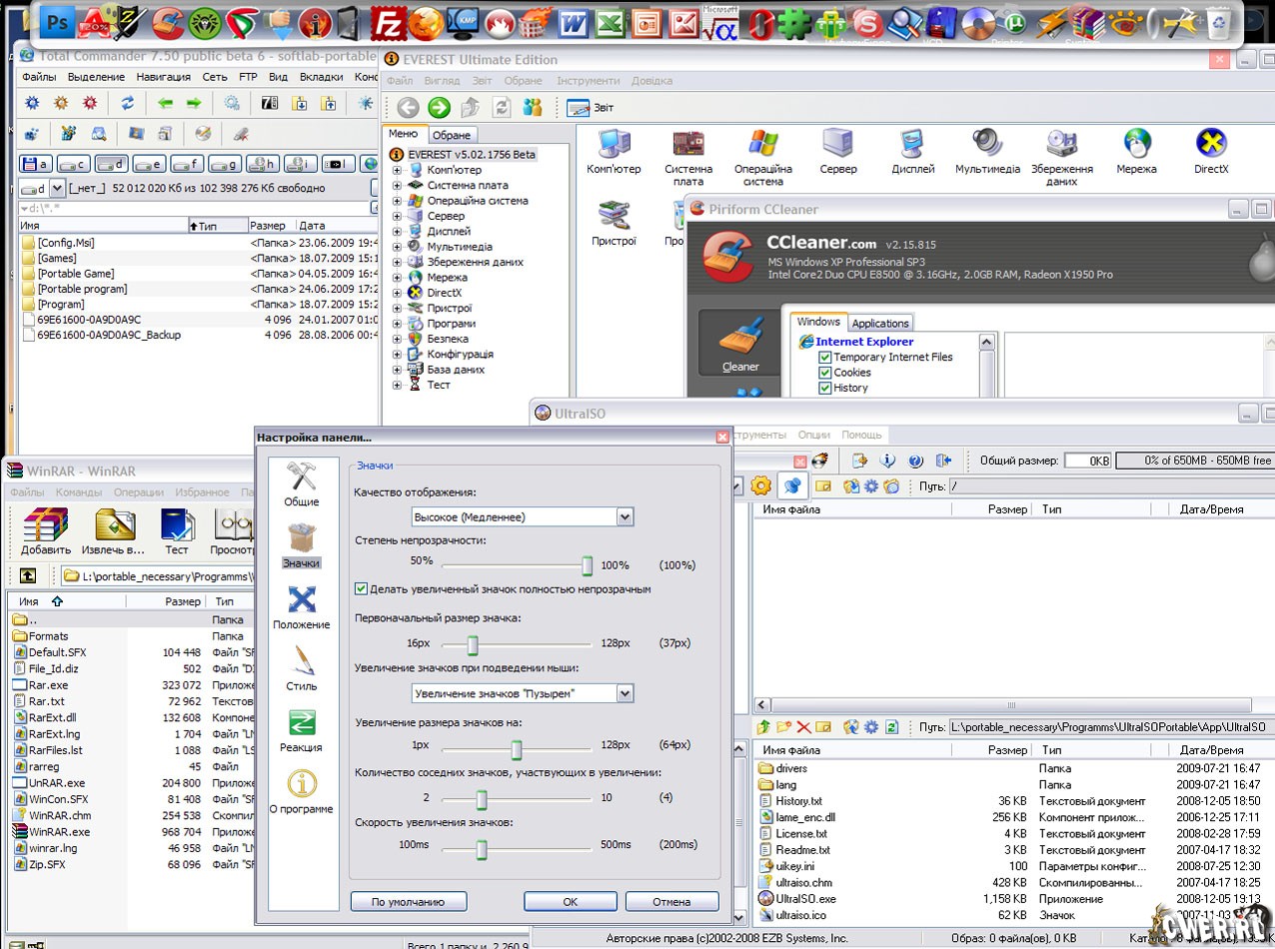Toggle the fully opaque enlarged icon checkbox

click(362, 589)
